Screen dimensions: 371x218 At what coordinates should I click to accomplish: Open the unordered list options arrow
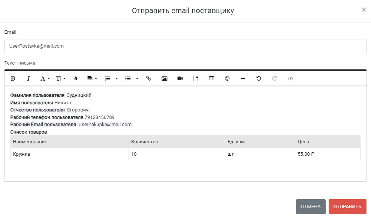click(137, 78)
